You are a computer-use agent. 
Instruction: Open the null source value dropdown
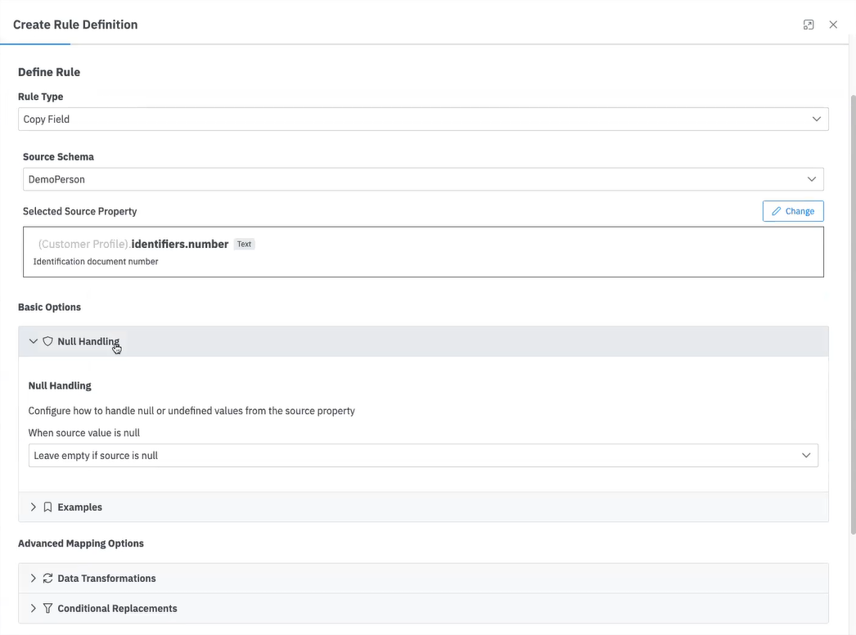(423, 456)
